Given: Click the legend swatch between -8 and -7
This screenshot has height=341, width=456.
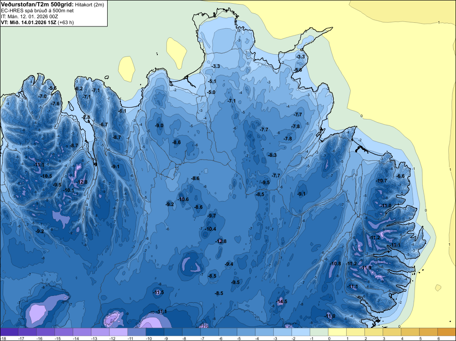Looking at the screenshot, I should tap(192, 332).
